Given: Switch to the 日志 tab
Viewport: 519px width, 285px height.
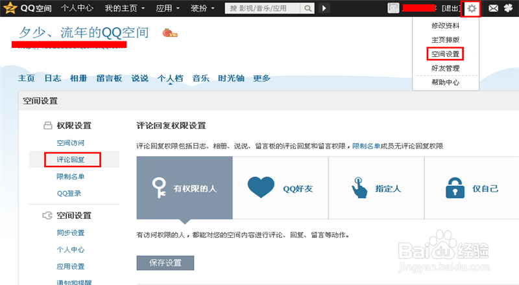Looking at the screenshot, I should pyautogui.click(x=53, y=78).
